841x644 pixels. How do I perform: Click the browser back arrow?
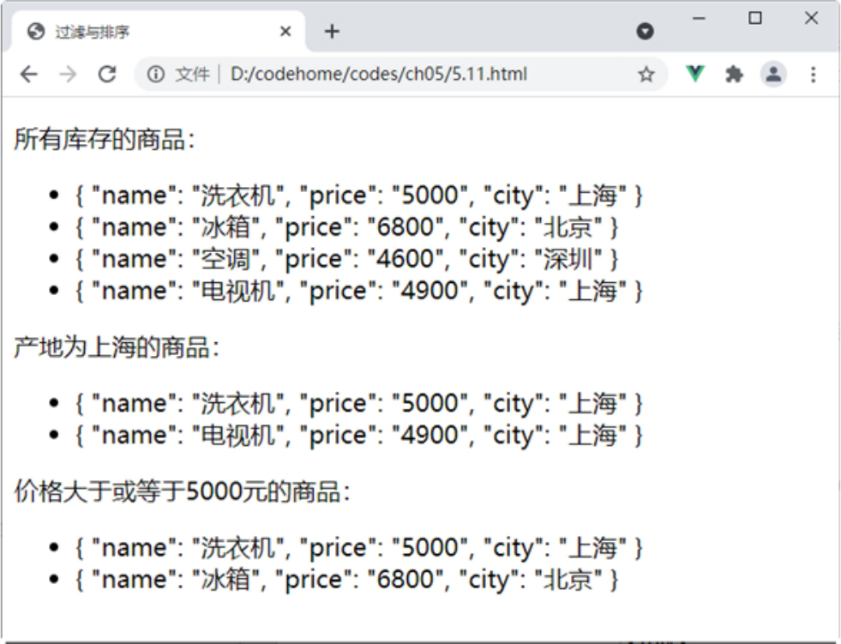click(x=28, y=75)
